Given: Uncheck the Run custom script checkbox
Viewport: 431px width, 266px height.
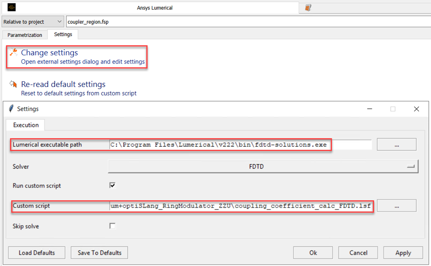Looking at the screenshot, I should point(112,186).
